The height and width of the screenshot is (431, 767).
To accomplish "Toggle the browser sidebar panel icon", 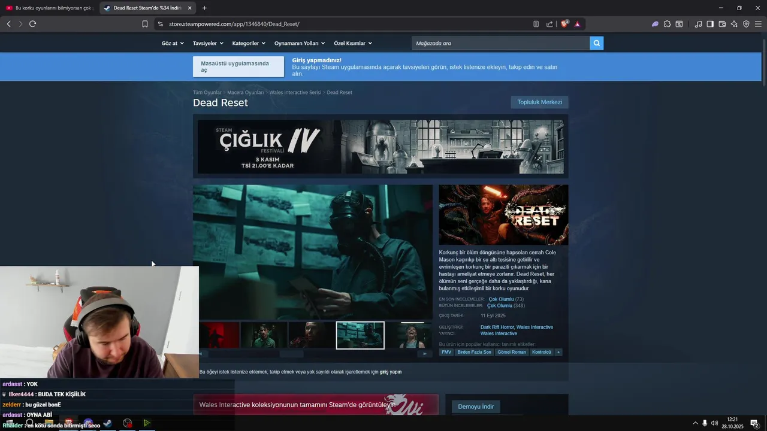I will (x=710, y=24).
